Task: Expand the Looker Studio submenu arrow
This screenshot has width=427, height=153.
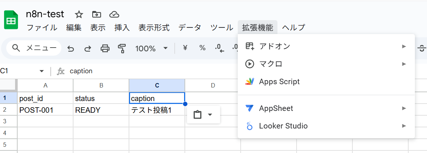Action: tap(404, 126)
